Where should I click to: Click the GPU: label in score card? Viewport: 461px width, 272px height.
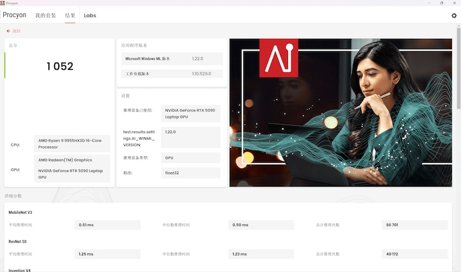click(15, 170)
